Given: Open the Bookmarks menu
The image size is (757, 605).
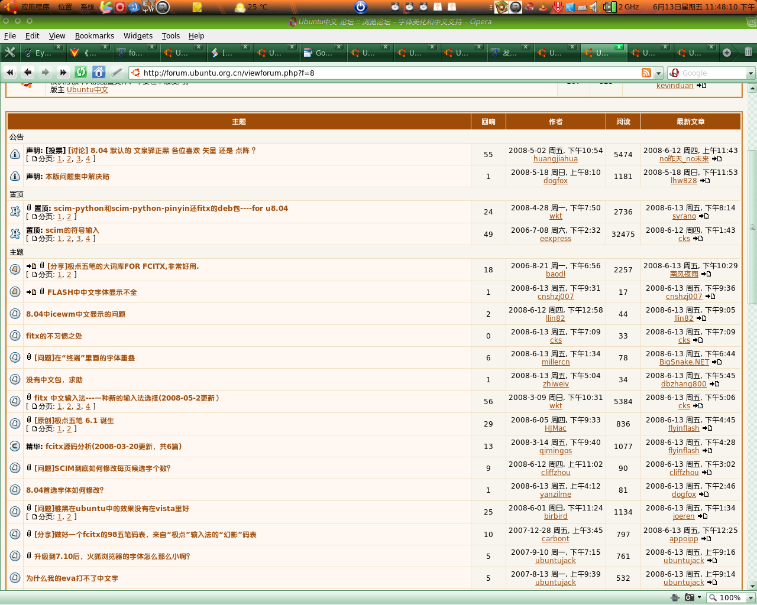Looking at the screenshot, I should 95,35.
